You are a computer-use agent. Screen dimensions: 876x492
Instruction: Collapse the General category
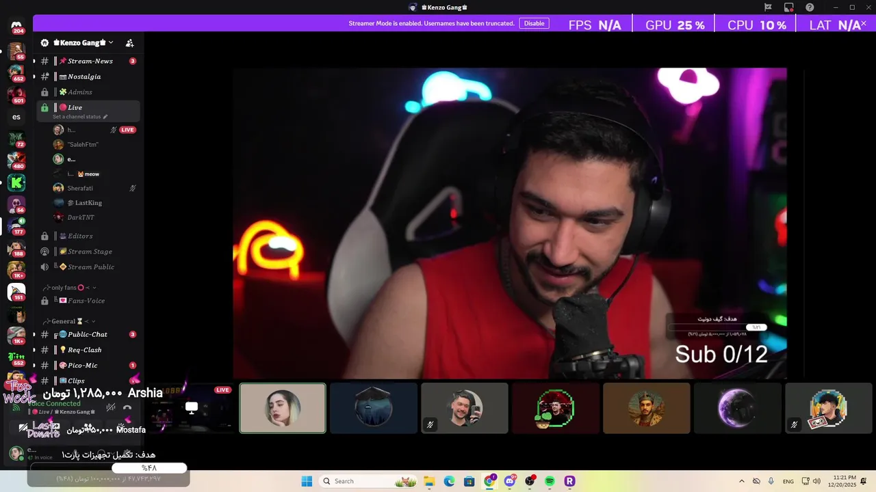tap(70, 321)
